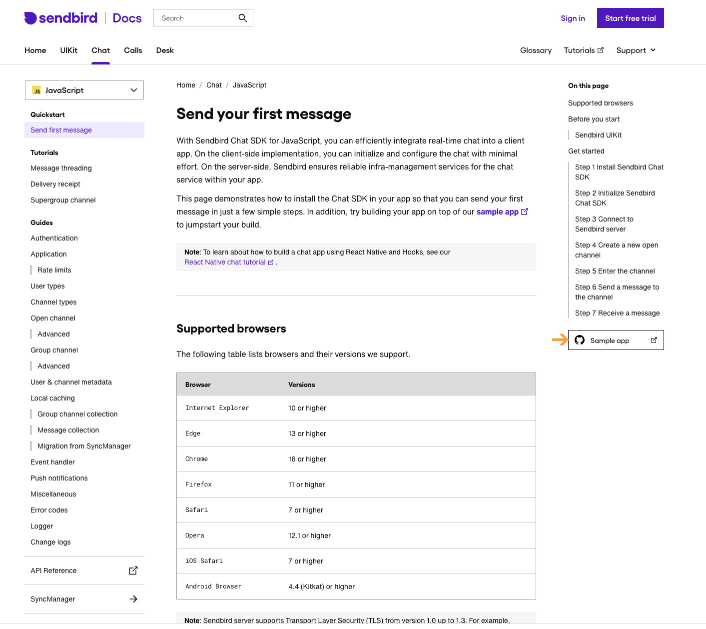This screenshot has width=706, height=629.
Task: Jump to Supported browsers section
Action: coord(601,103)
